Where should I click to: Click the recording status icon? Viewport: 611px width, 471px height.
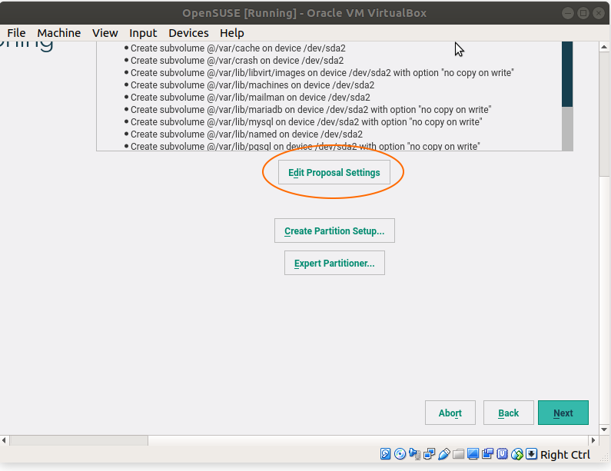pyautogui.click(x=487, y=454)
